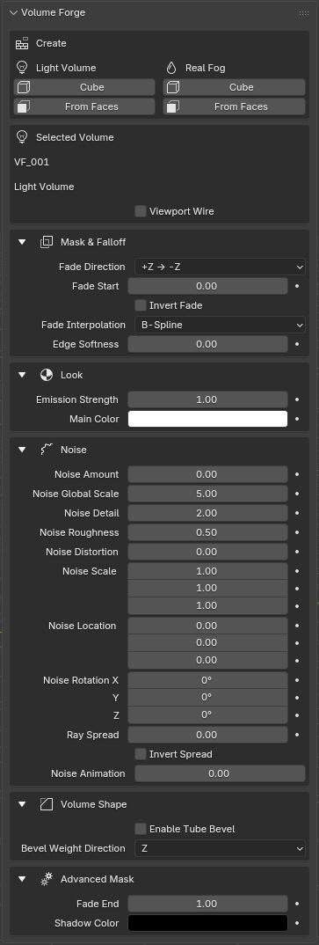Click the Mask & Falloff section icon
This screenshot has height=945, width=319.
pos(47,242)
